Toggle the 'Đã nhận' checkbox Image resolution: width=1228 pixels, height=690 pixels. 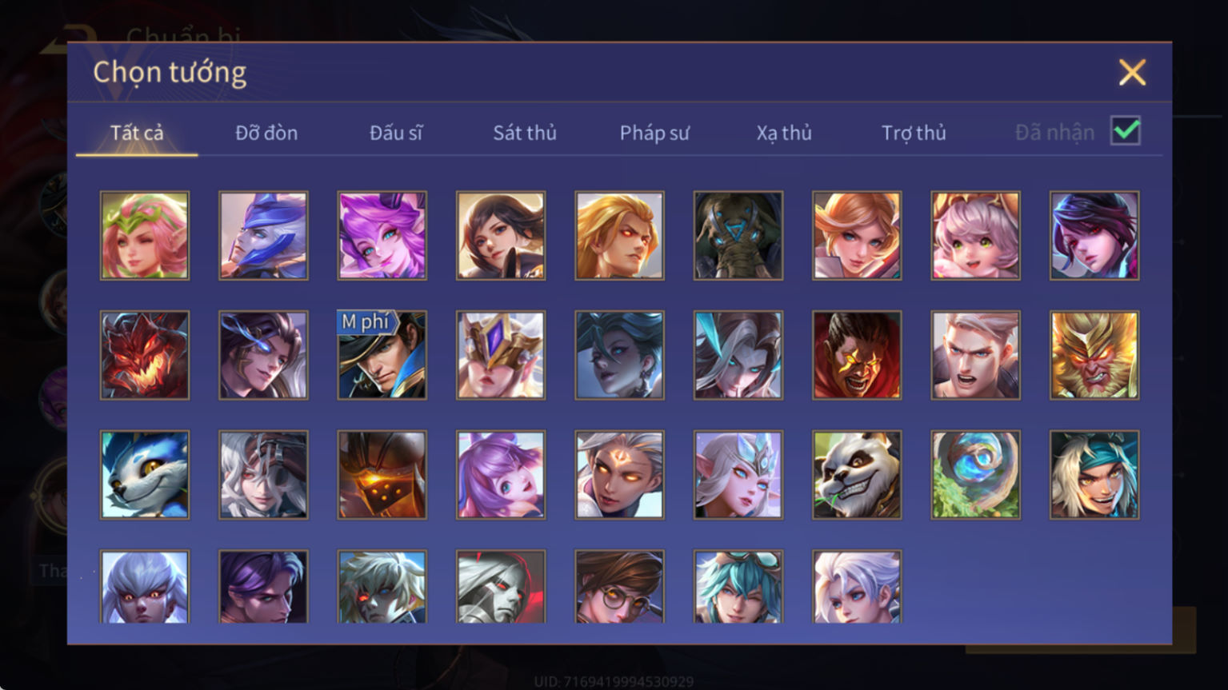1126,130
